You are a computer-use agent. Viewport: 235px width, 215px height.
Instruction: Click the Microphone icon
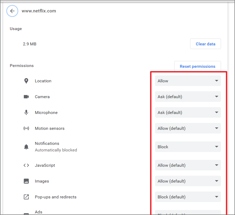[26, 112]
